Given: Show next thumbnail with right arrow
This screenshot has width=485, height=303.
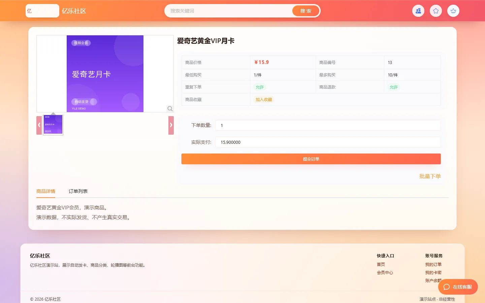Looking at the screenshot, I should [171, 125].
